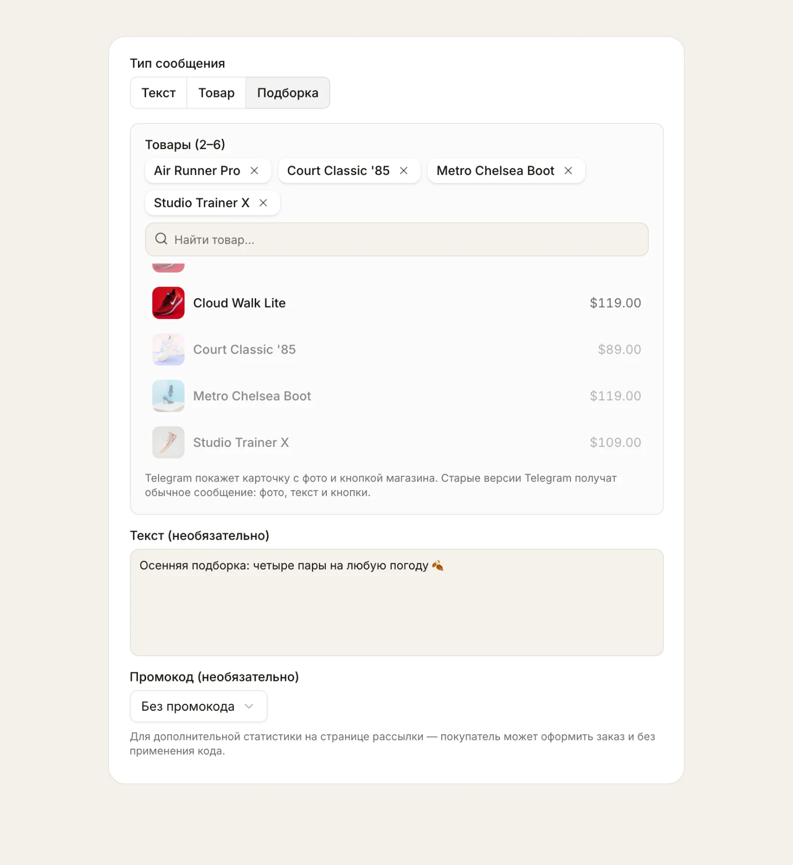This screenshot has width=793, height=865.
Task: Switch to the Текст message type
Action: click(x=159, y=93)
